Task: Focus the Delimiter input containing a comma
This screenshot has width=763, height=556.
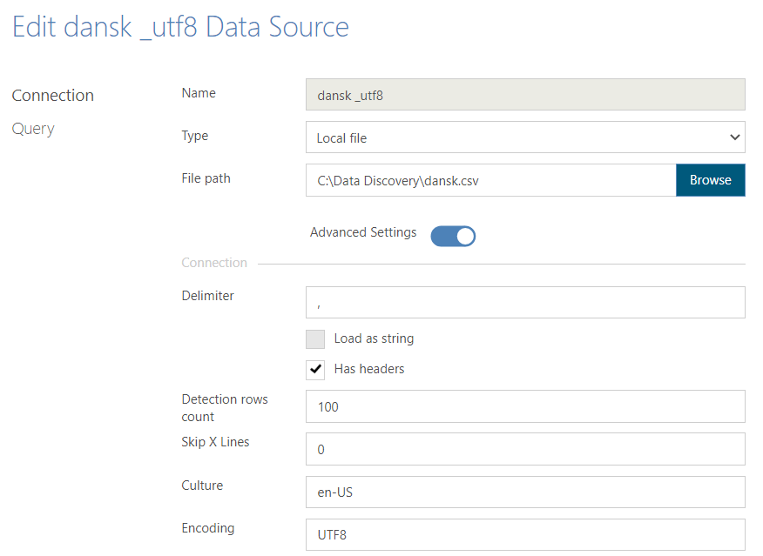Action: coord(525,302)
